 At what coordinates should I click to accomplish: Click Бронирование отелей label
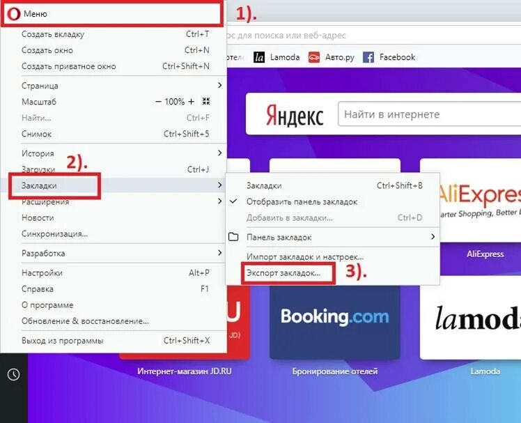click(335, 371)
